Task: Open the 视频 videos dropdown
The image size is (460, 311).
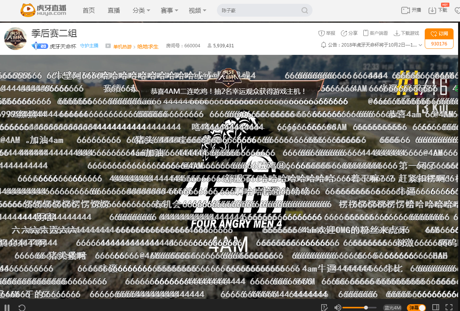Action: (197, 11)
